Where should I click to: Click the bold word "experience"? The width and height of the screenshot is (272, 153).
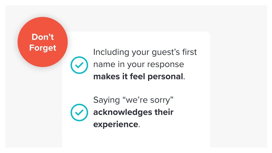[116, 124]
